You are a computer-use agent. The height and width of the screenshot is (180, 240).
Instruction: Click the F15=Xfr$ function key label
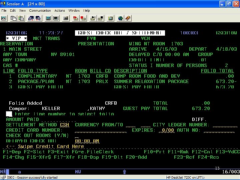click(x=39, y=157)
